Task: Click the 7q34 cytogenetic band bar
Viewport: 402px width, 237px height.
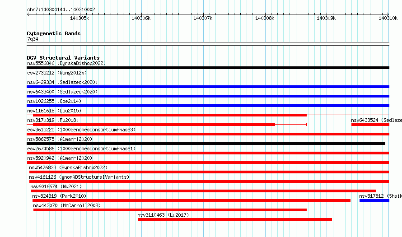Action: pos(208,44)
